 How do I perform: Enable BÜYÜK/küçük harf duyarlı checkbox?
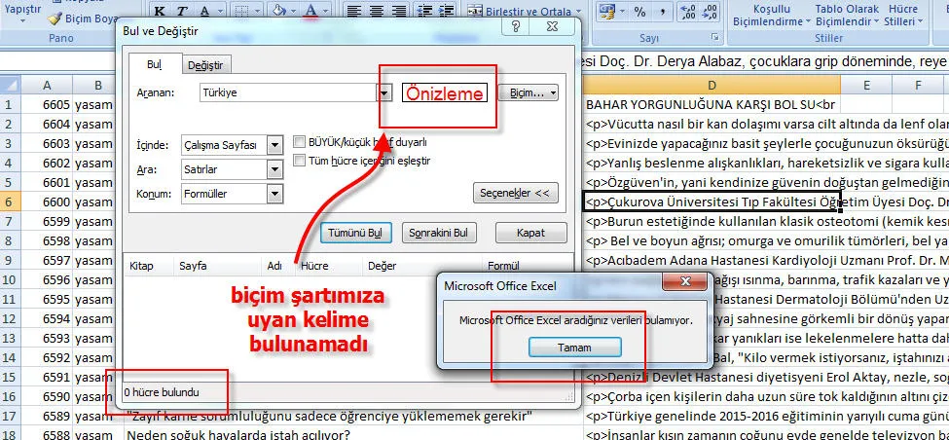(x=300, y=142)
